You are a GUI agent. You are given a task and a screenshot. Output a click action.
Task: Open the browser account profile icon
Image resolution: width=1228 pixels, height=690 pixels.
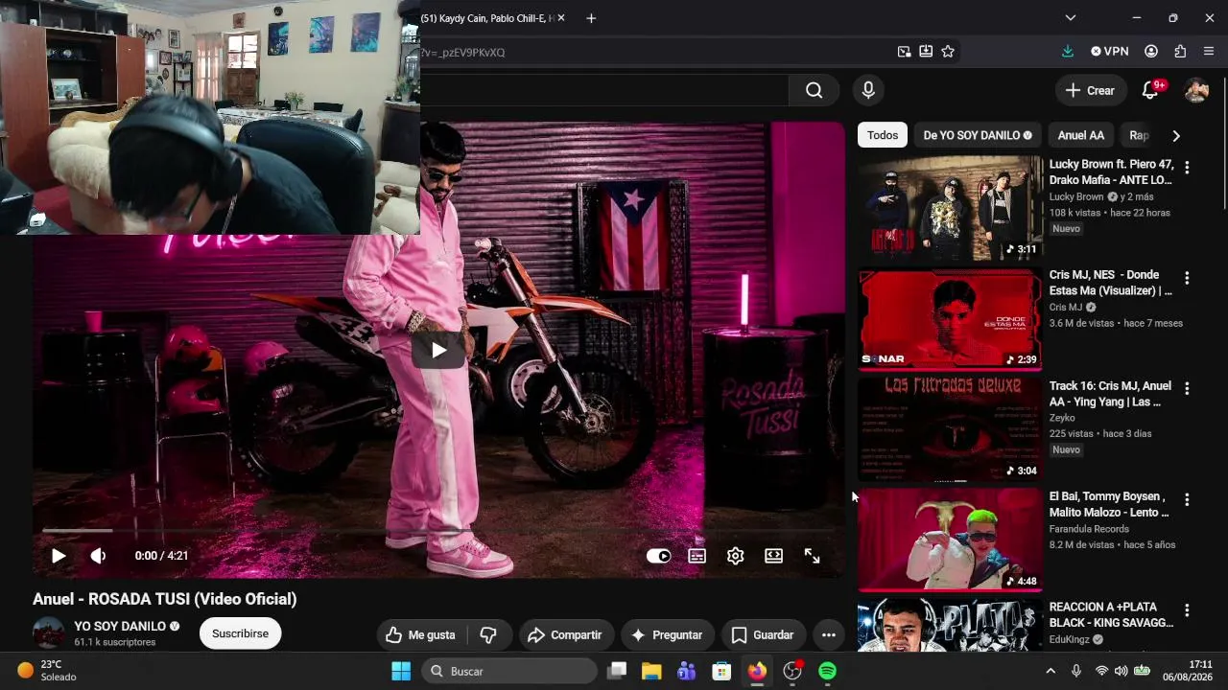point(1151,52)
